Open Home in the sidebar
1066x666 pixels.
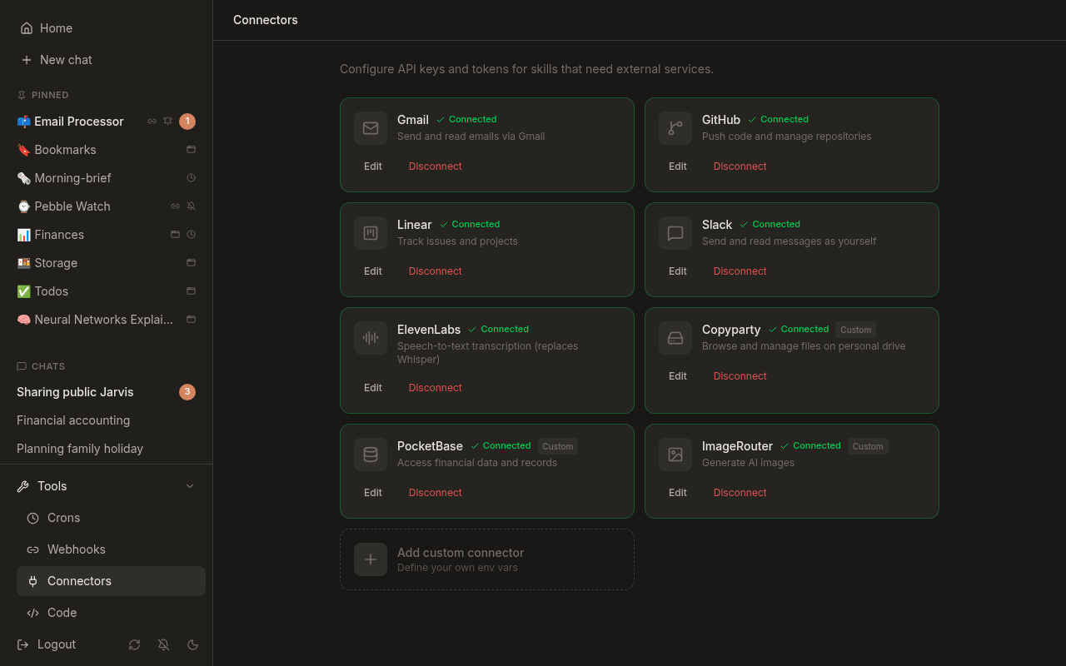tap(107, 28)
